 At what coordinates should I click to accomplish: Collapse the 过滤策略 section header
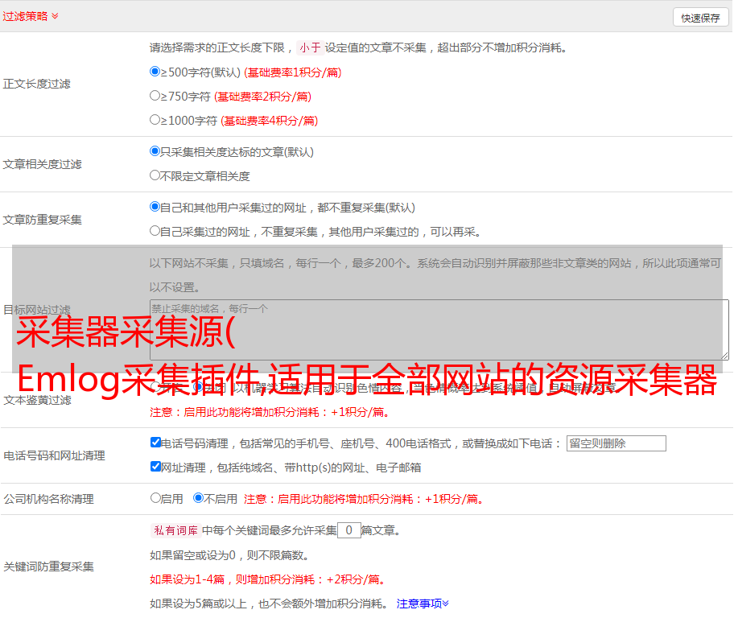[x=31, y=16]
